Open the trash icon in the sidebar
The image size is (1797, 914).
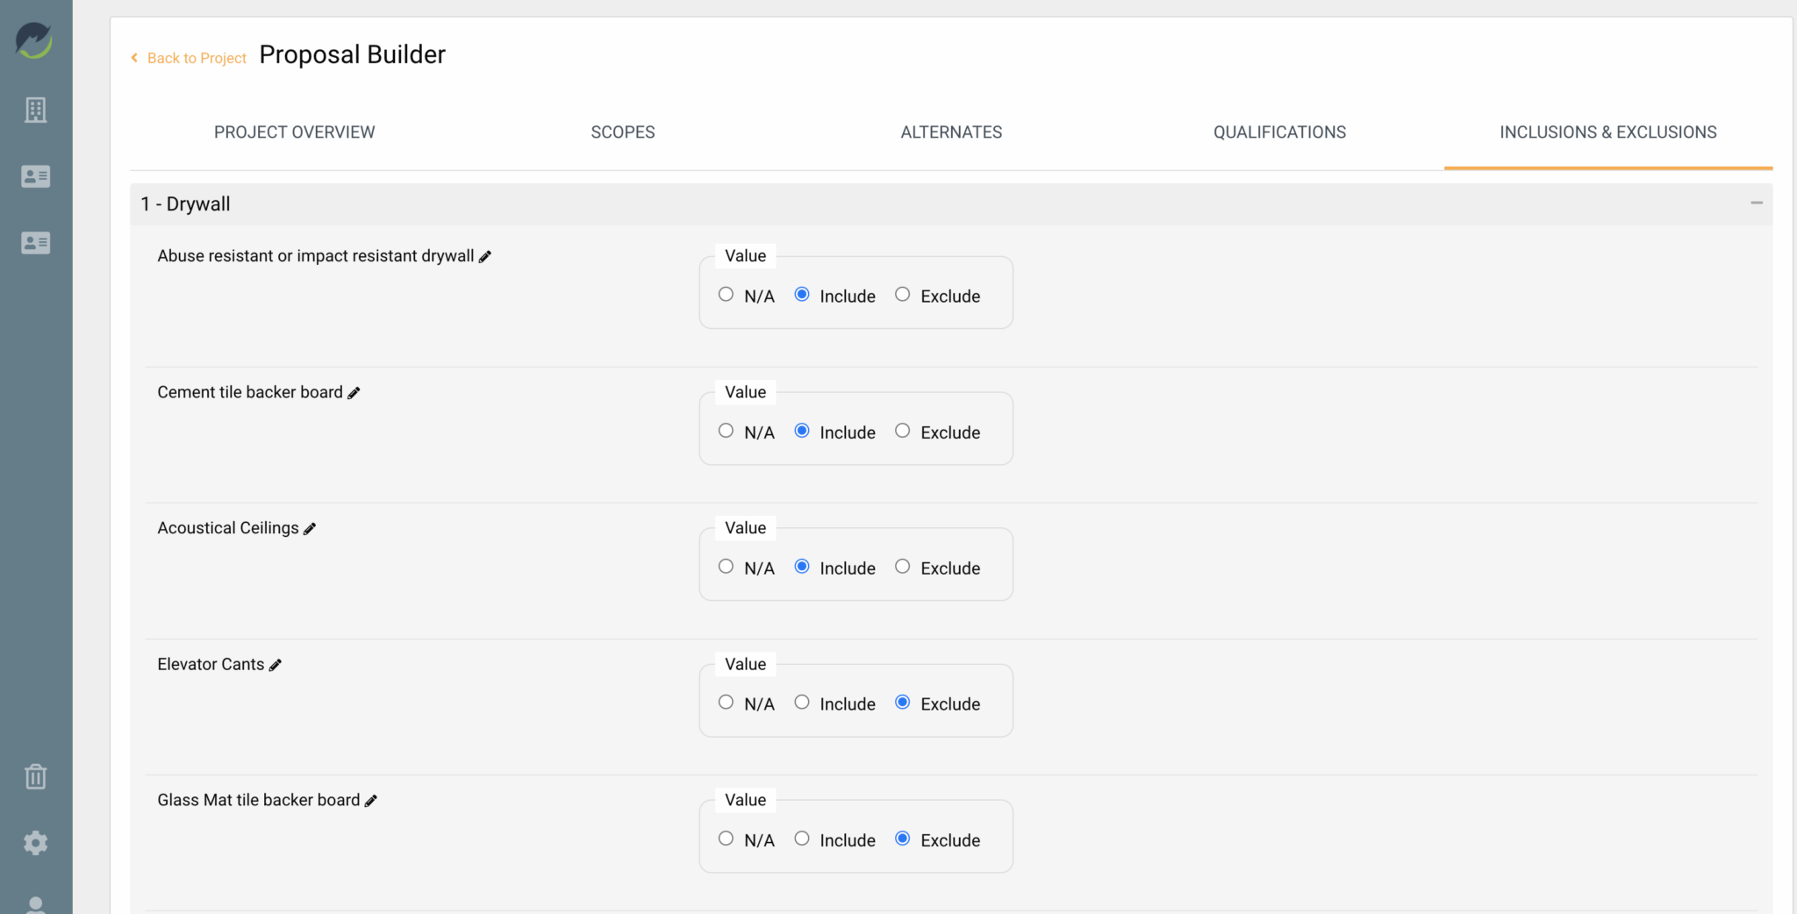(x=35, y=776)
